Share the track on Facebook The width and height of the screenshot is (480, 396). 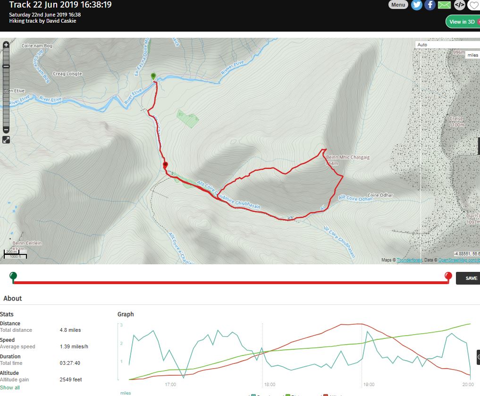[x=430, y=5]
